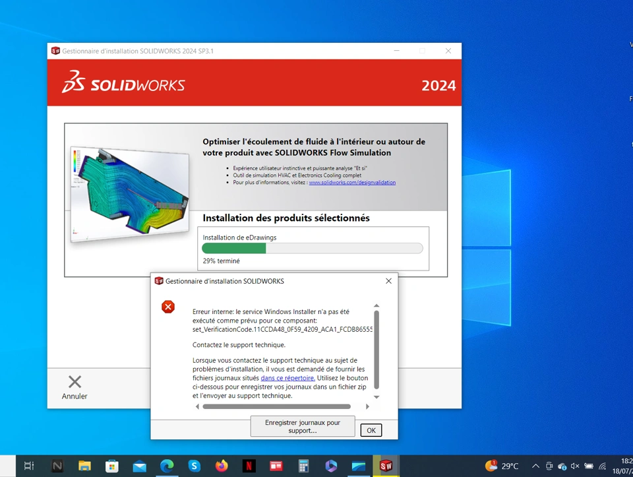Click the error dialog scroll down arrow
Viewport: 633px width, 477px height.
pos(377,397)
